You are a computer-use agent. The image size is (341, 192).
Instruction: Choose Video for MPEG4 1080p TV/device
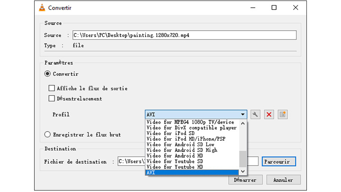[192, 122]
